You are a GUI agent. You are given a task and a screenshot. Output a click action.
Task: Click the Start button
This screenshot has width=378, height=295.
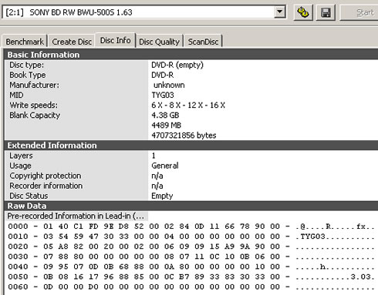pyautogui.click(x=359, y=12)
